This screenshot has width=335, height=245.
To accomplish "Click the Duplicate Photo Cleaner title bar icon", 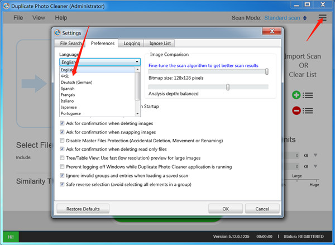I will click(6, 6).
